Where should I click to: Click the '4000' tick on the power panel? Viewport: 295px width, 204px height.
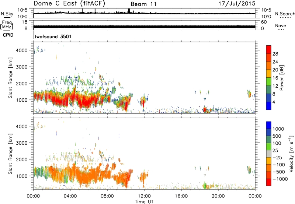[x=22, y=50]
